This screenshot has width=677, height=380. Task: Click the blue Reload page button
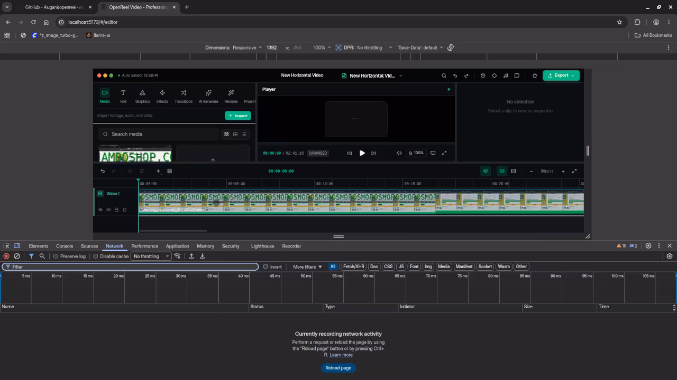tap(338, 368)
